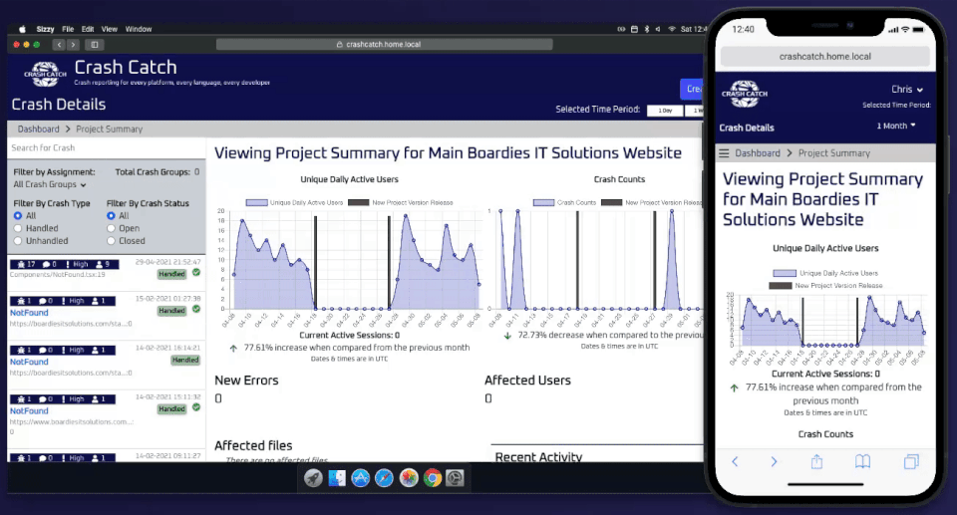The width and height of the screenshot is (957, 515).
Task: Open the View menu
Action: tap(110, 29)
